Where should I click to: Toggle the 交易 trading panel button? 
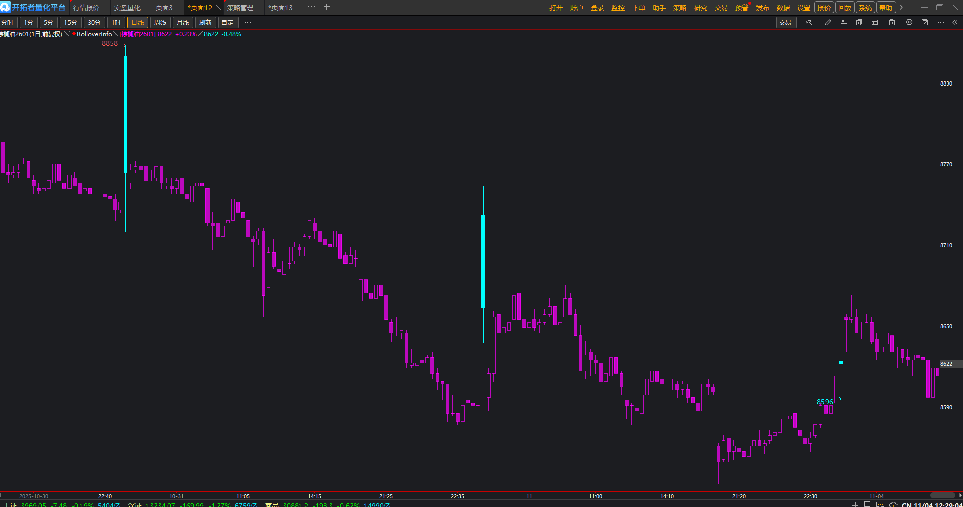point(785,22)
